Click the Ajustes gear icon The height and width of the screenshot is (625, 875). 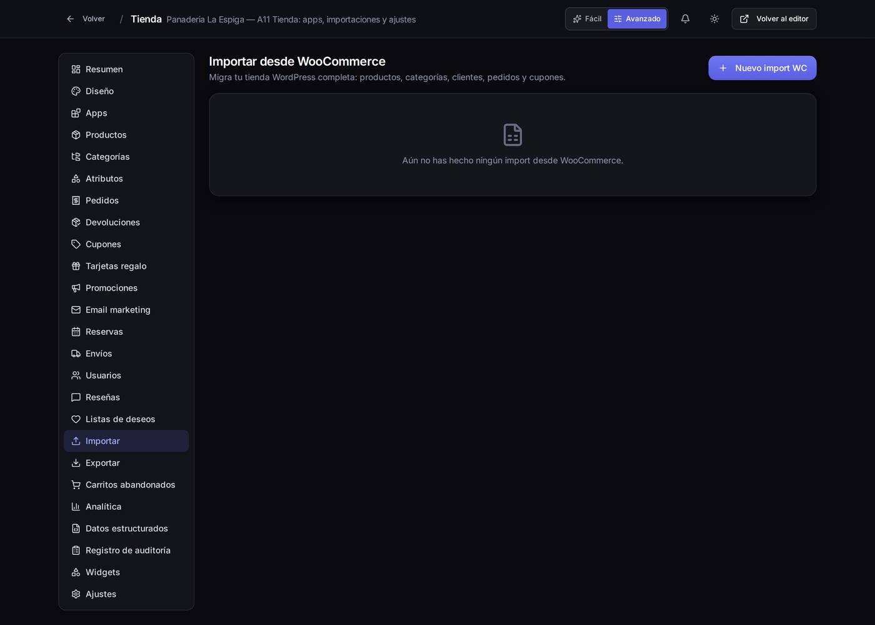76,594
